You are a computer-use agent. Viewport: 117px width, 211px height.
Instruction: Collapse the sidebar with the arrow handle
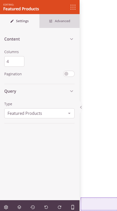click(x=81, y=107)
